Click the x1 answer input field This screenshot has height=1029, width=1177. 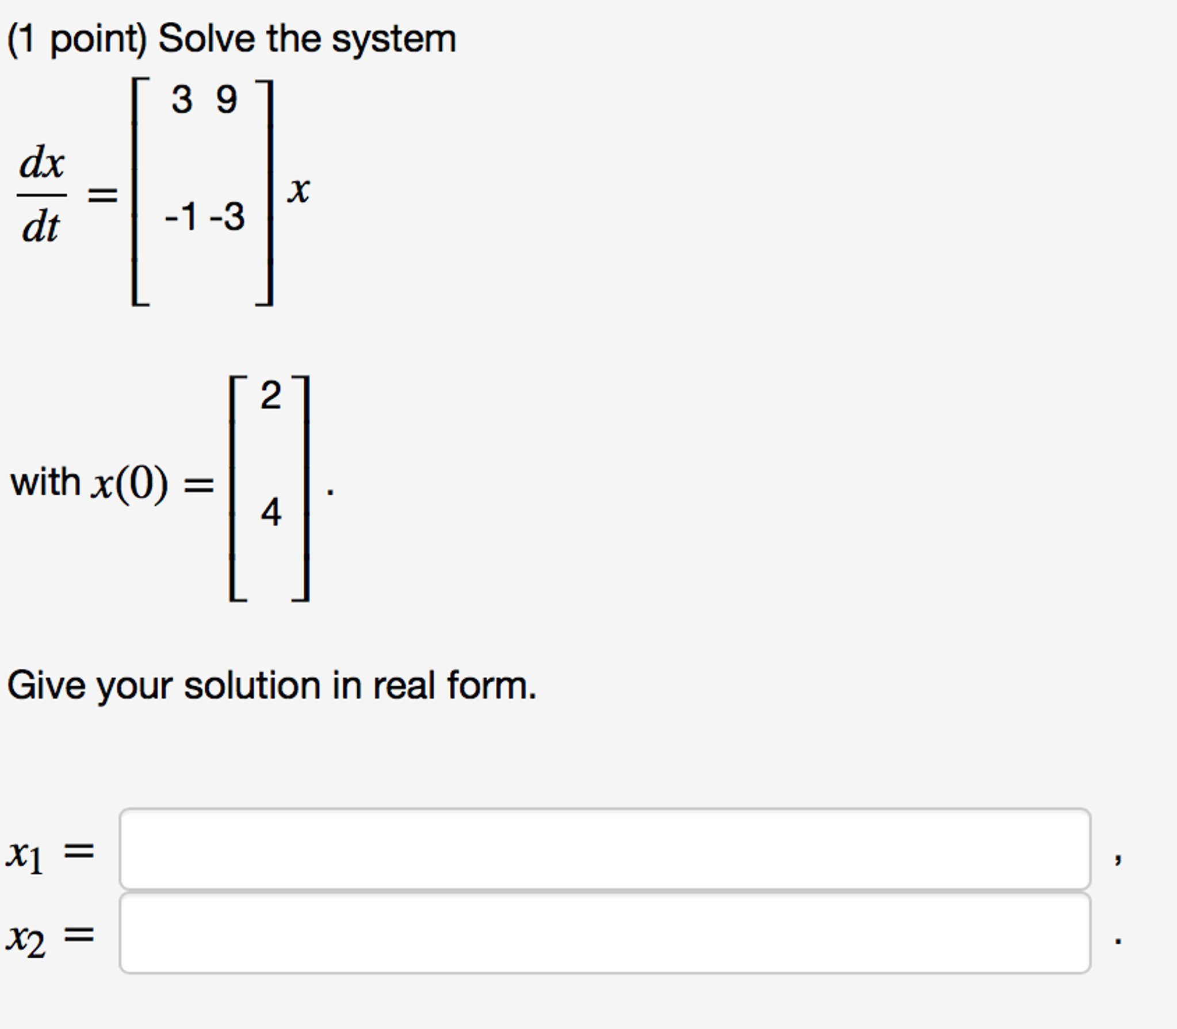604,848
